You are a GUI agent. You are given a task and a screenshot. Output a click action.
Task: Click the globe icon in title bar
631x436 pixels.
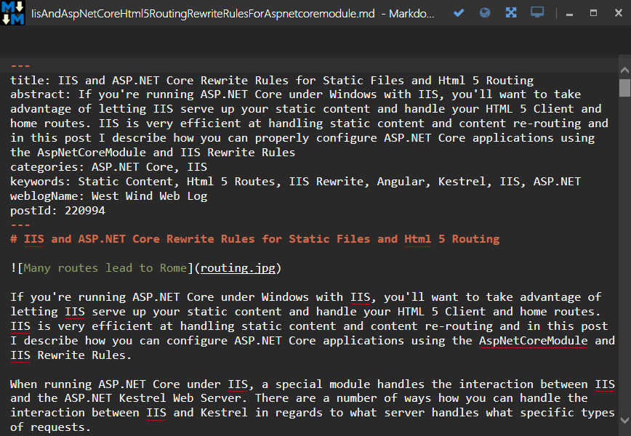(x=485, y=13)
